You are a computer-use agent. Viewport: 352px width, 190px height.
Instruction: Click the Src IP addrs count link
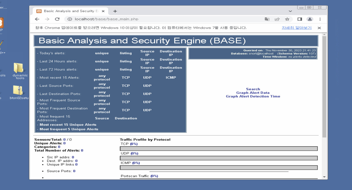(x=73, y=157)
